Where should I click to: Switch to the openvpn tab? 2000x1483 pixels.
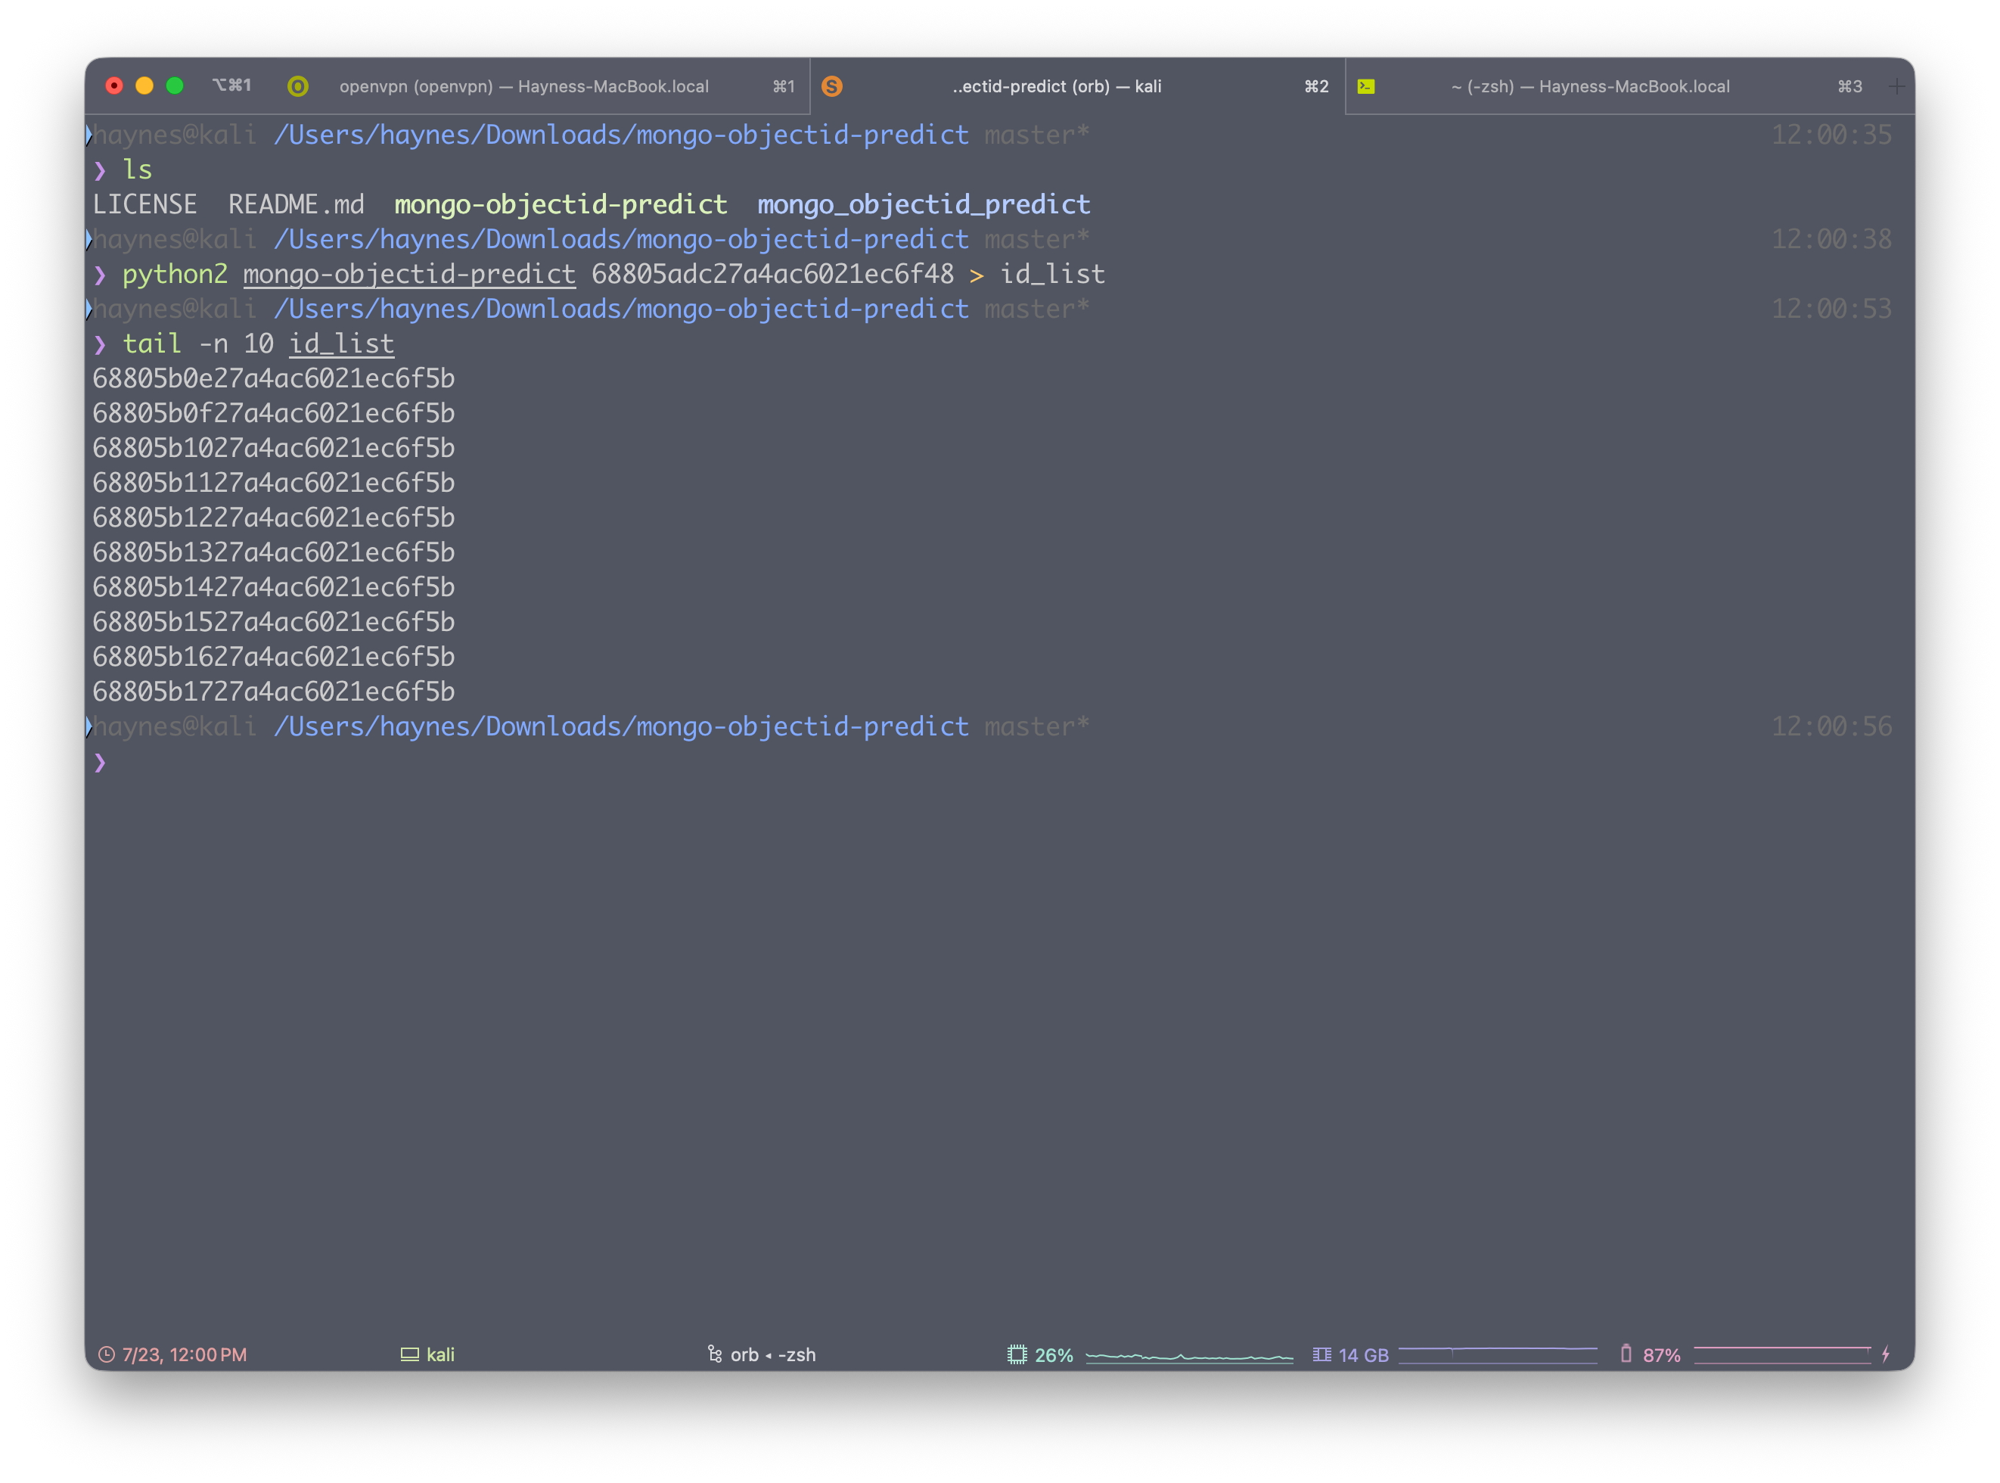point(523,86)
